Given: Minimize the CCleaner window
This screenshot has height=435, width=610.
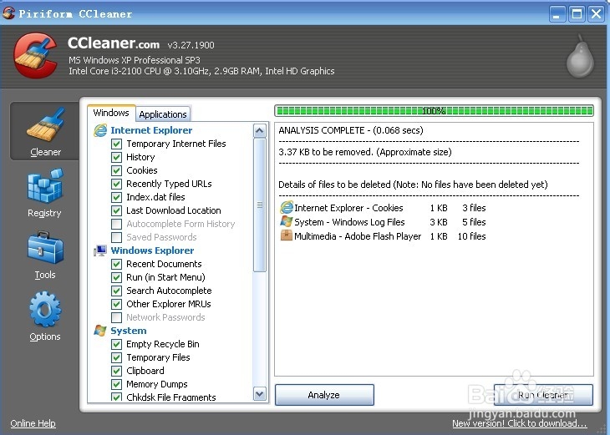Looking at the screenshot, I should pos(557,14).
